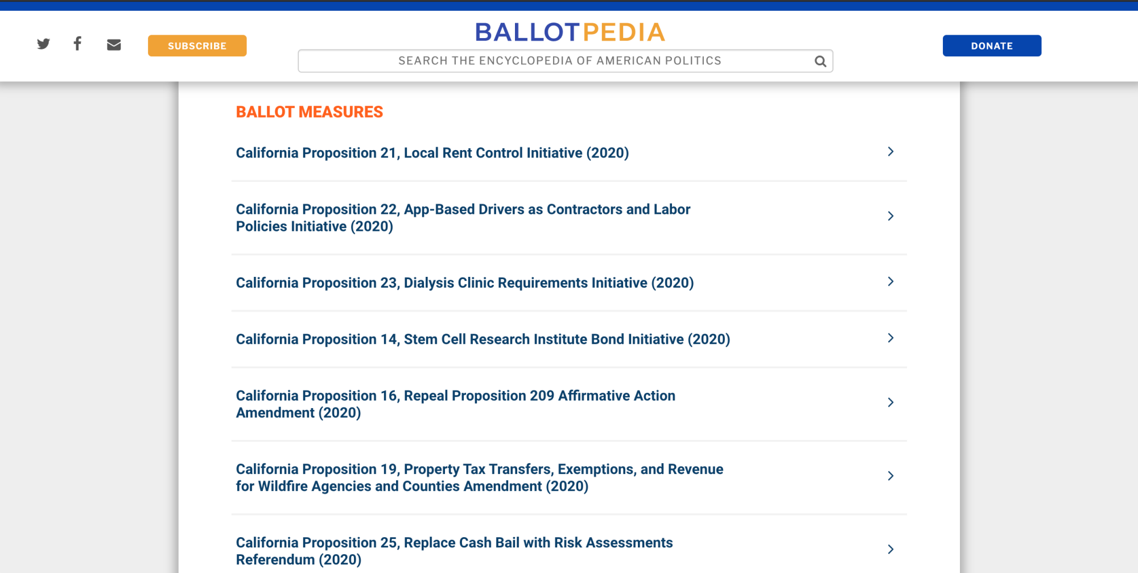
Task: Expand chevron for Proposition 14 row
Action: (x=890, y=338)
